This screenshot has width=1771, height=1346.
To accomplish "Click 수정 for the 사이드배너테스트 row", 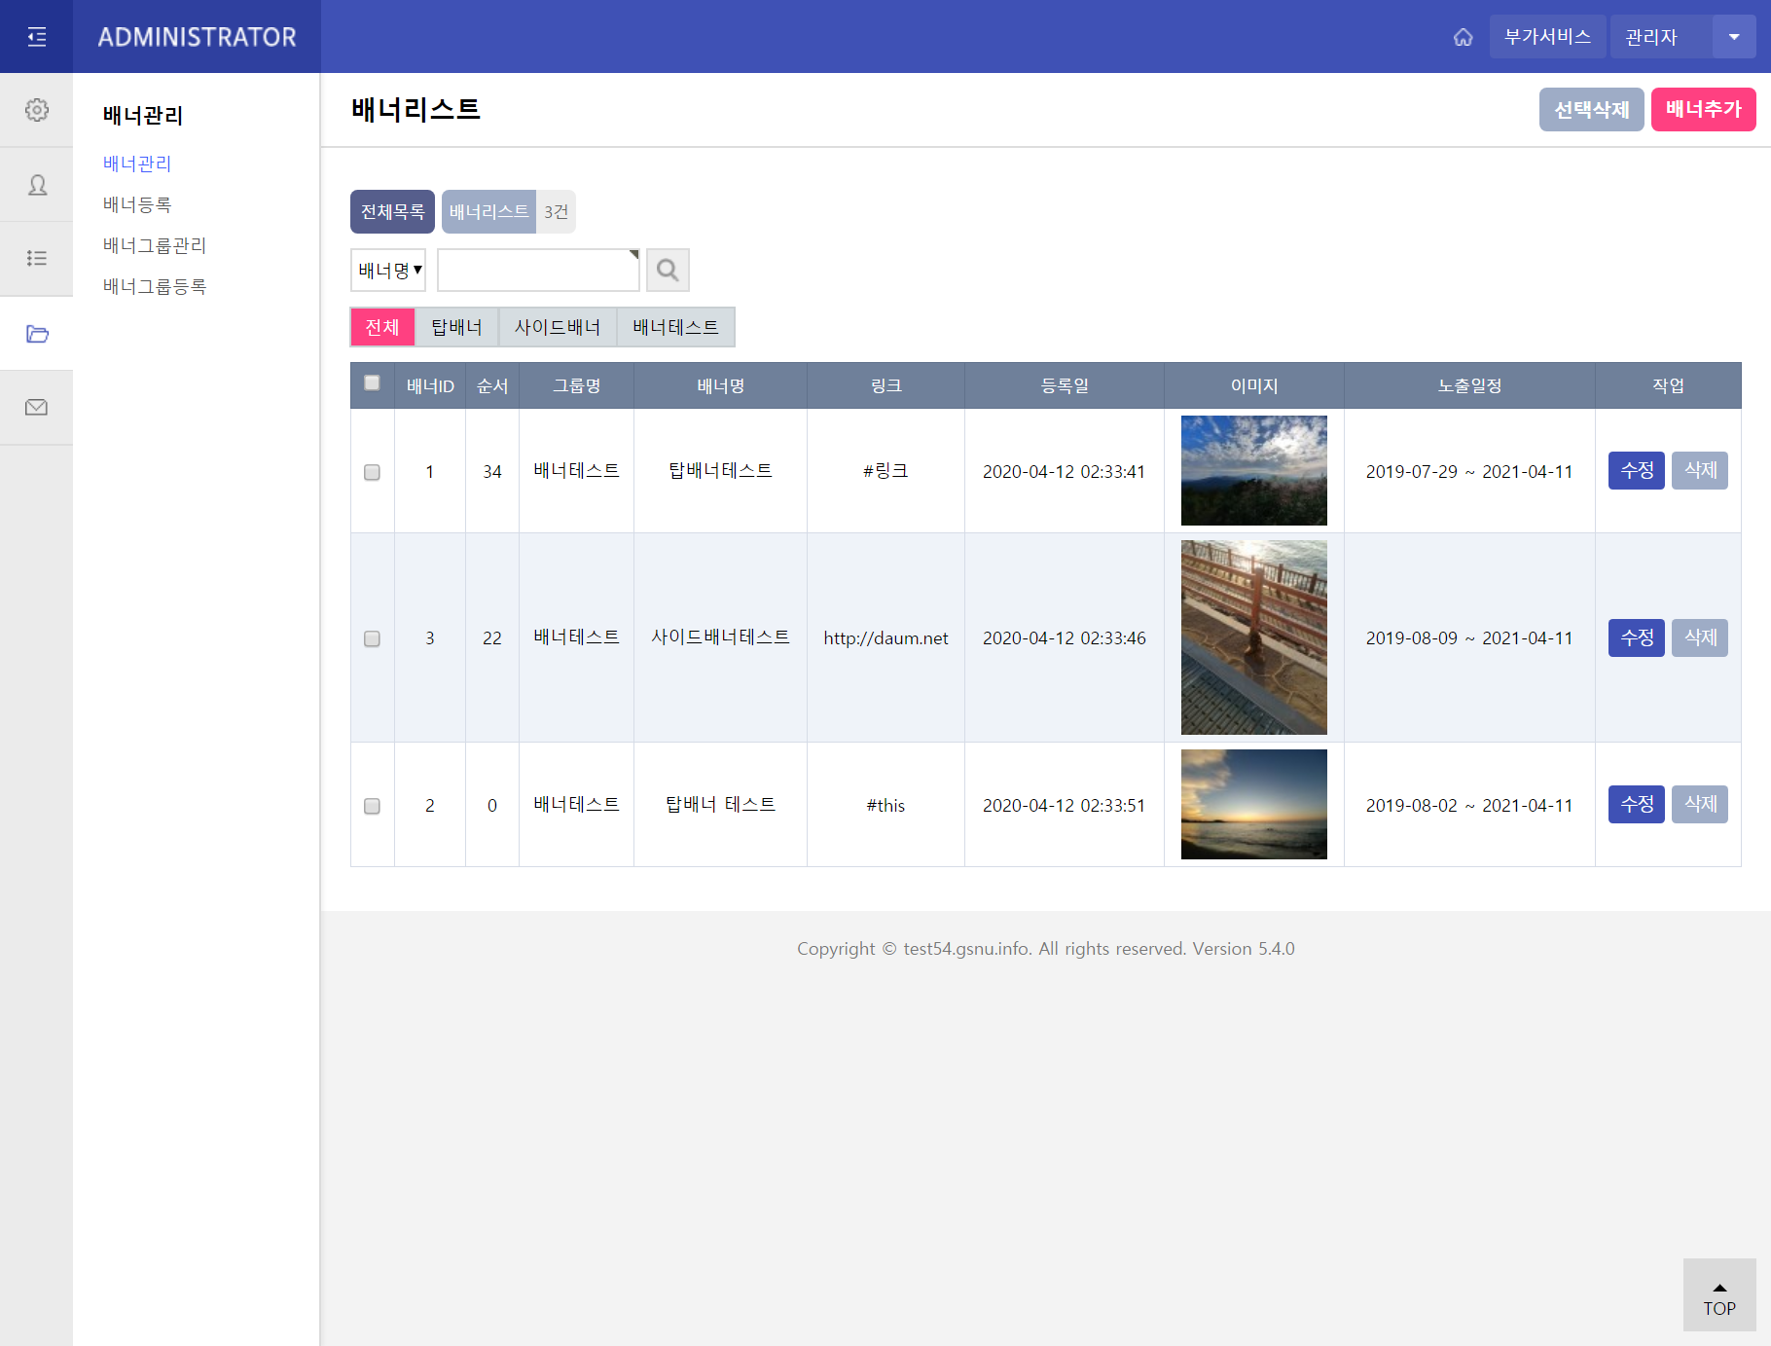I will point(1636,637).
